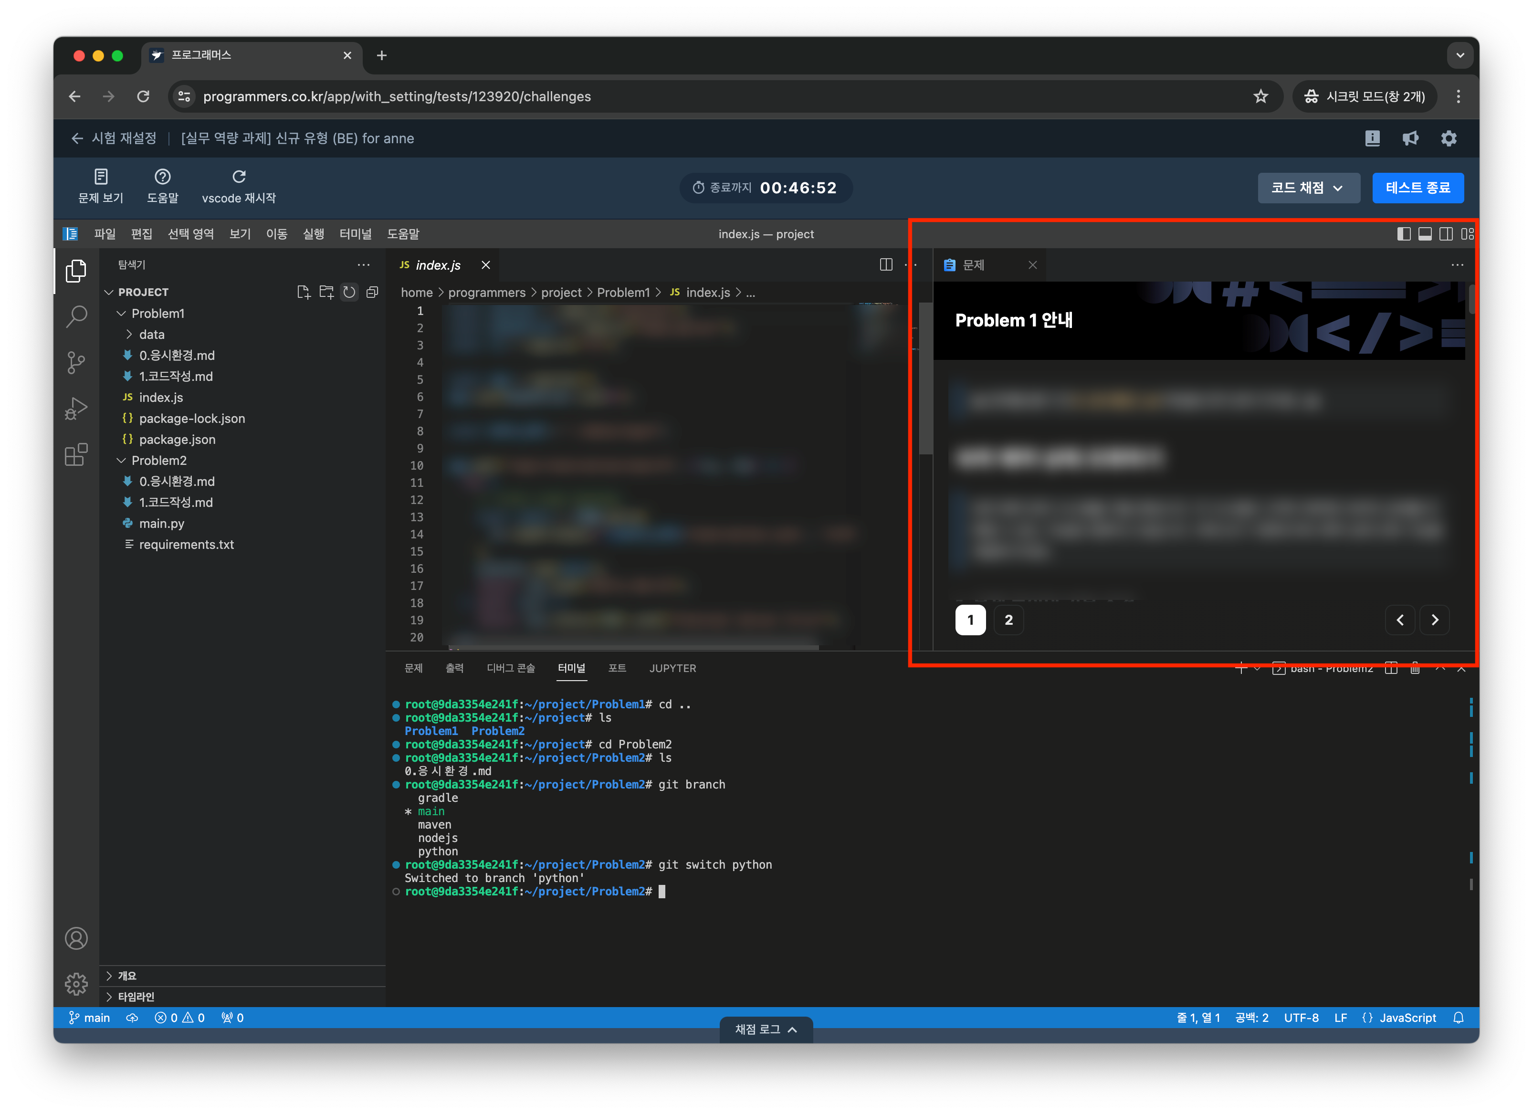1533x1114 pixels.
Task: Go back via 시험 재설정 link
Action: [x=114, y=138]
